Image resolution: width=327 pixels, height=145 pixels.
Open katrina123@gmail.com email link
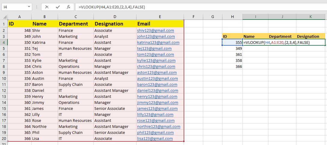[158, 42]
